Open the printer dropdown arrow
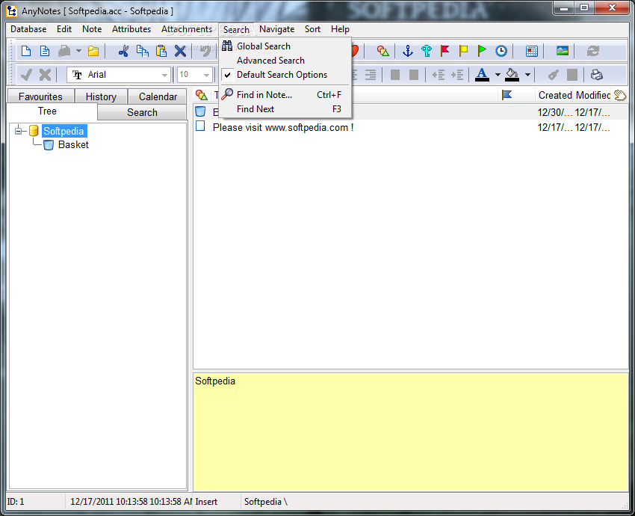 tap(78, 51)
